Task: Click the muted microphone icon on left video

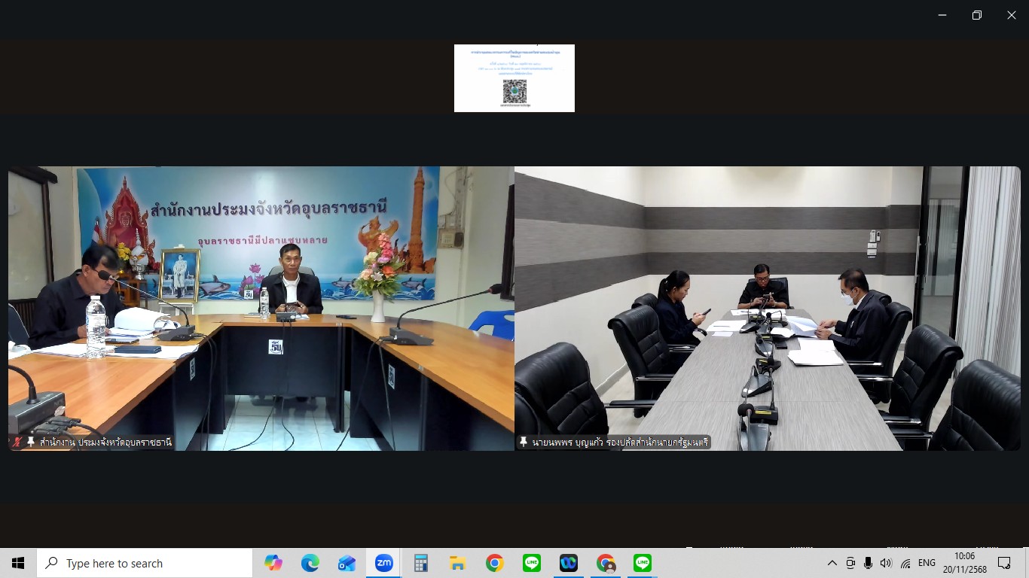Action: point(17,442)
